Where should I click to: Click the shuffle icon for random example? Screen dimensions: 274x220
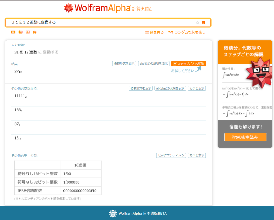pos(171,32)
